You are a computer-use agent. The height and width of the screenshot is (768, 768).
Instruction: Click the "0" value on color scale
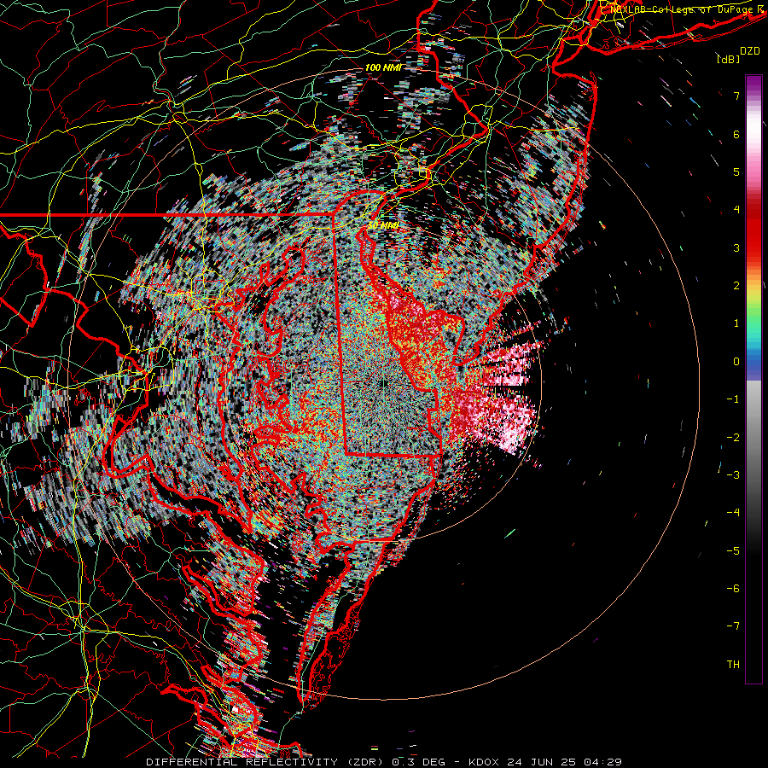736,362
